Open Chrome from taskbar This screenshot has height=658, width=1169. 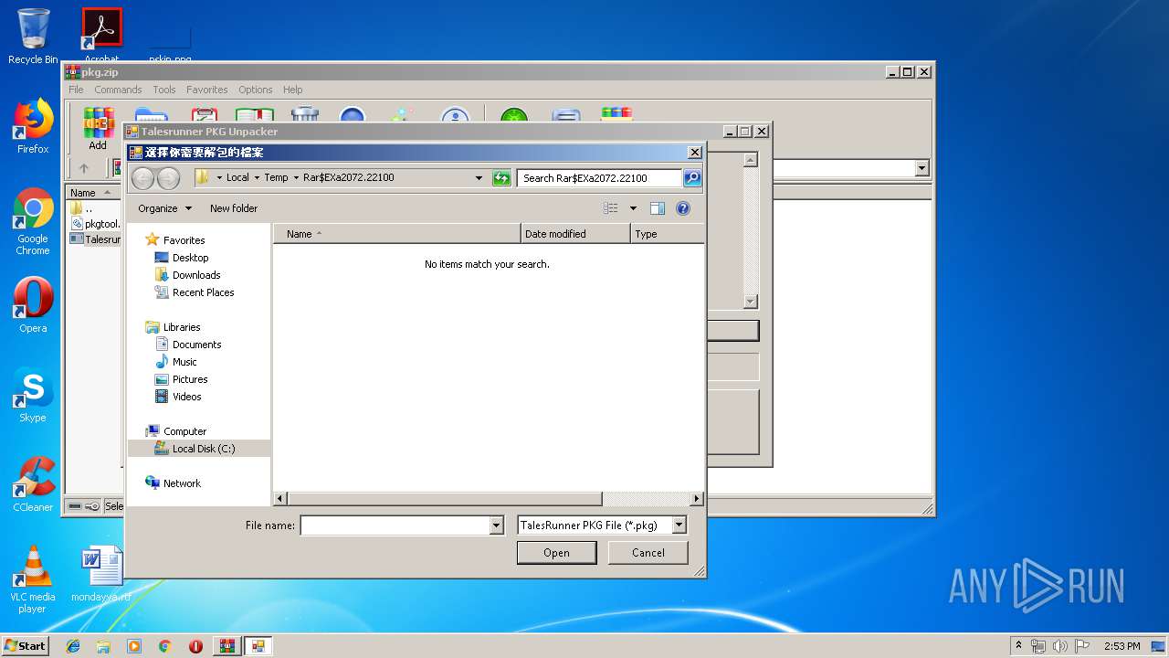pyautogui.click(x=164, y=646)
